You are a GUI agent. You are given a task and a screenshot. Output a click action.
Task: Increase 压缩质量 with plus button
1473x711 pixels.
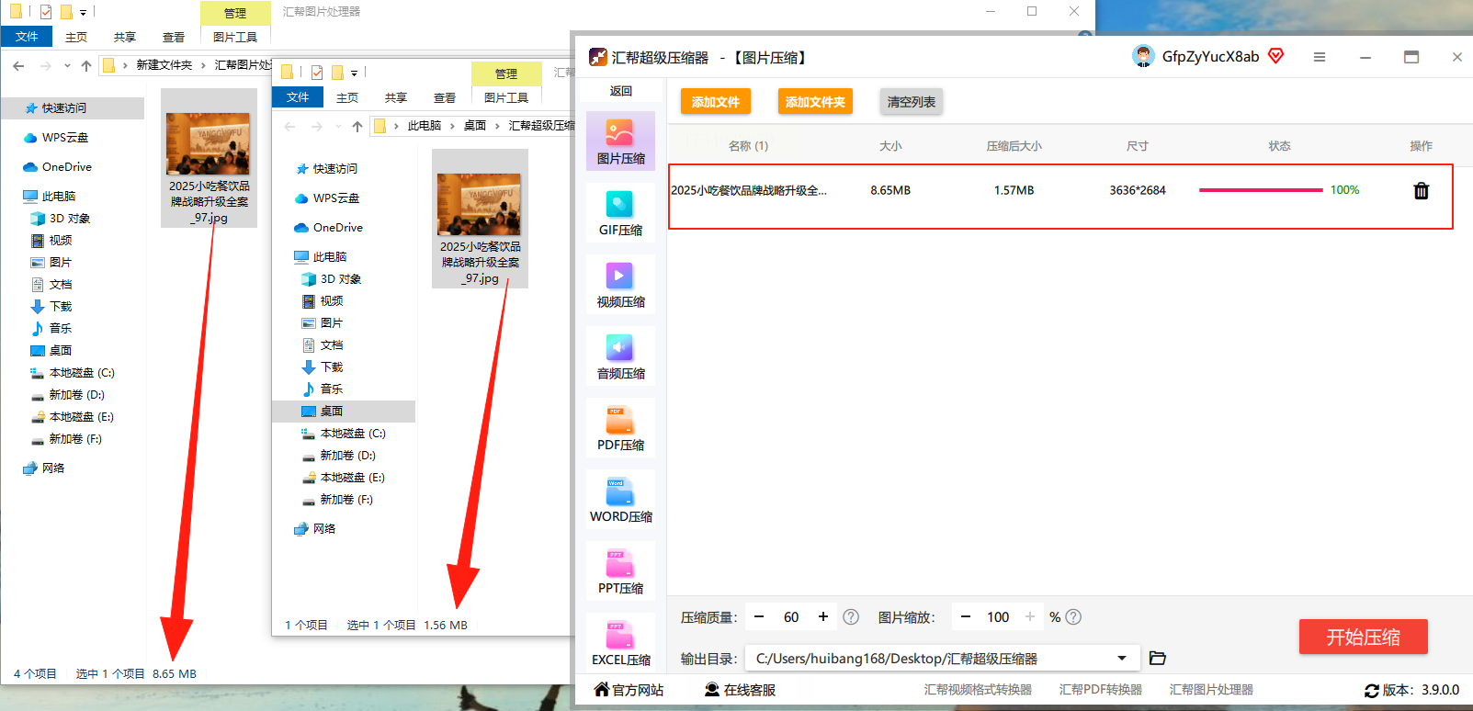[x=823, y=616]
